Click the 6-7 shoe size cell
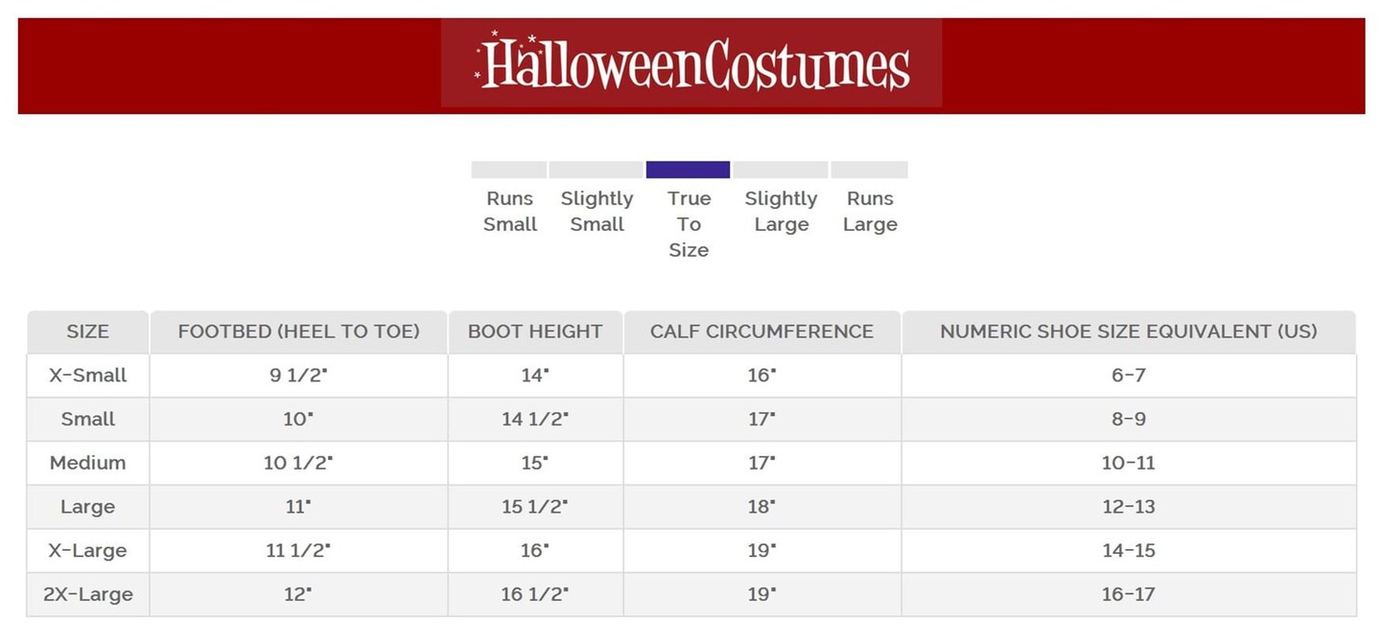Screen dimensions: 1381x643 point(1128,375)
